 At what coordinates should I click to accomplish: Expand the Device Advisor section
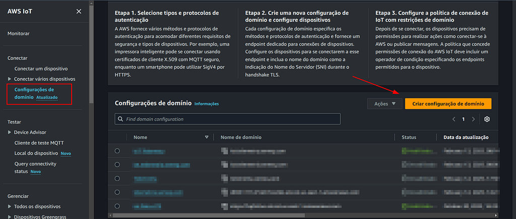10,132
